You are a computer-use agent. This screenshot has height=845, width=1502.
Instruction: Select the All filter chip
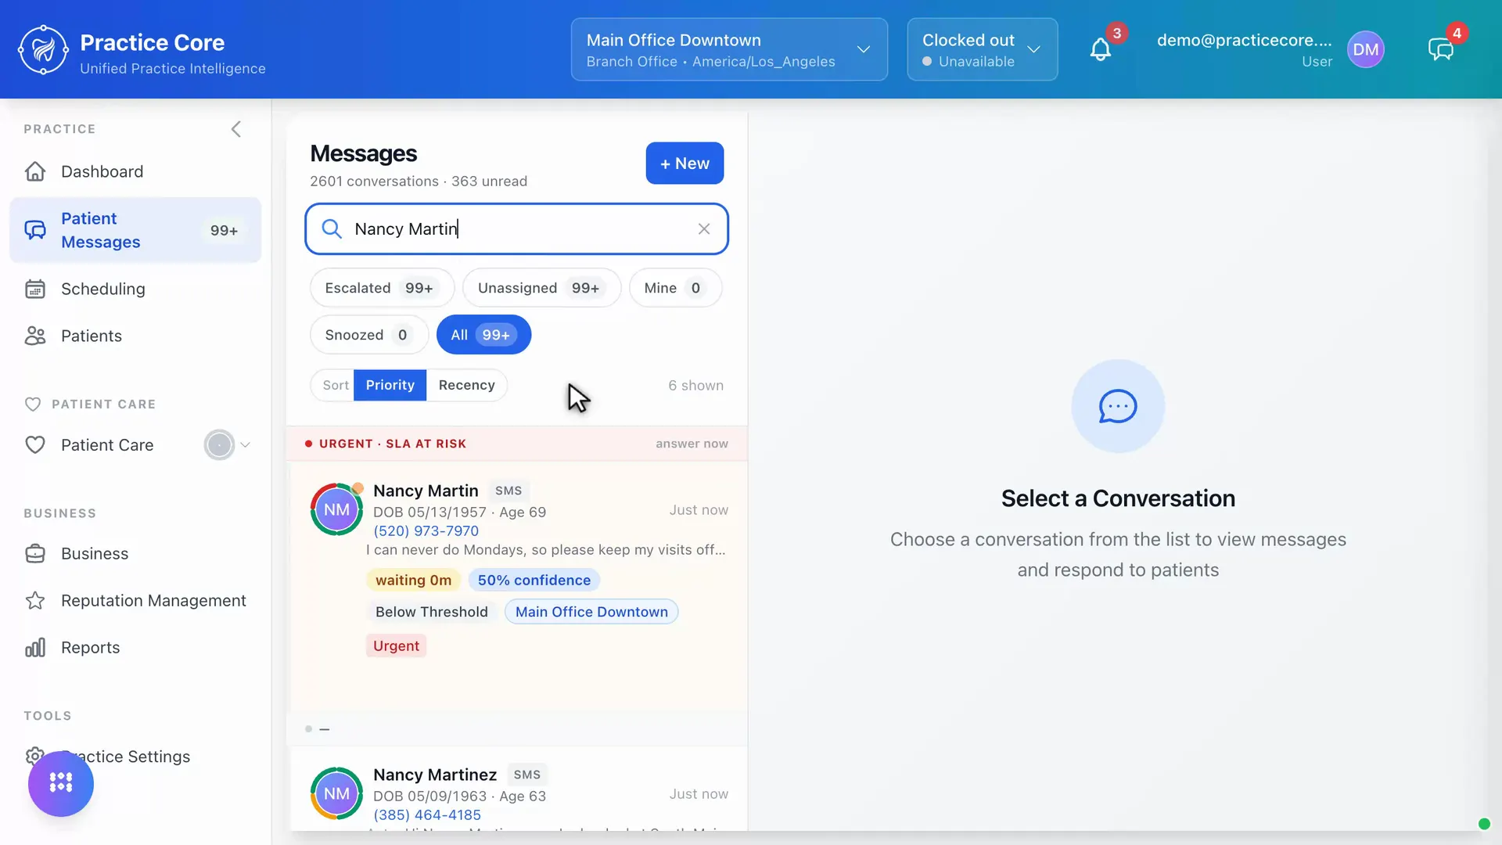click(483, 335)
